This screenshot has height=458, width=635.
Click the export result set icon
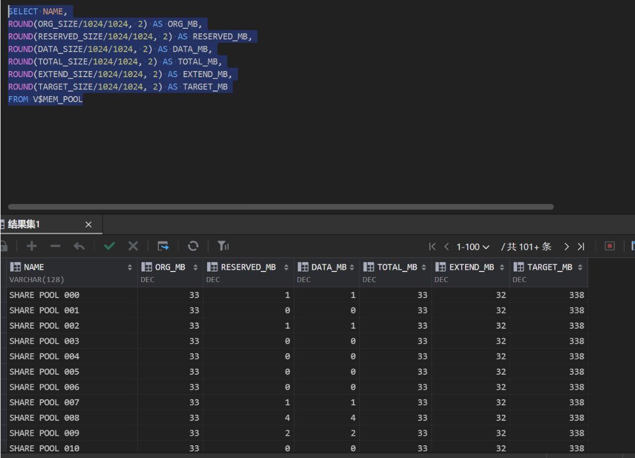coord(163,246)
